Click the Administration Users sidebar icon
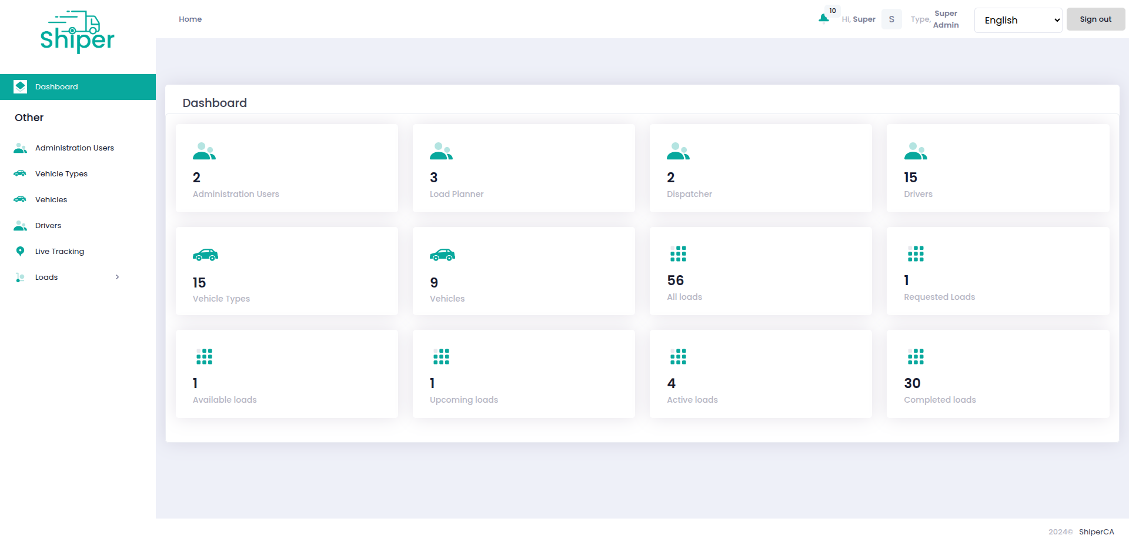The image size is (1129, 545). tap(20, 148)
